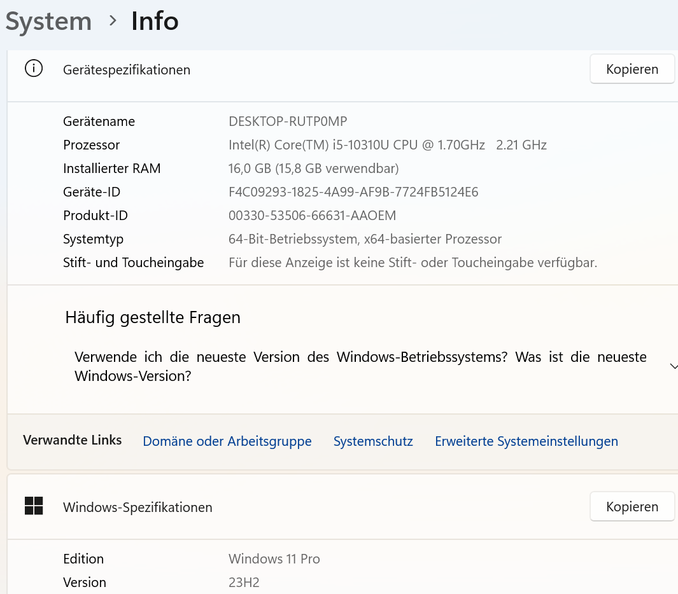Copy the Windows-Spezifikationen details
Screen dimensions: 678x594
click(632, 506)
